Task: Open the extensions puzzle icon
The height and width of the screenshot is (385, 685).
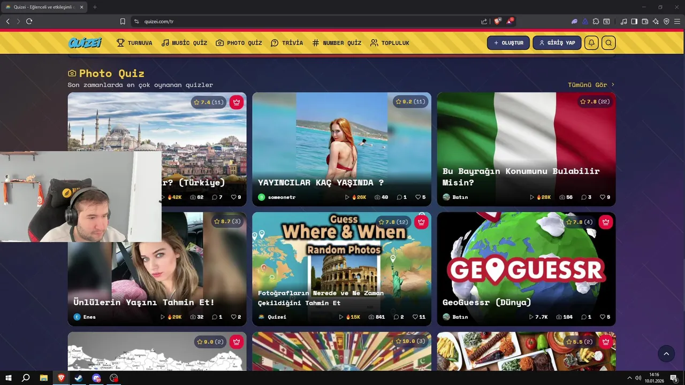Action: point(596,21)
